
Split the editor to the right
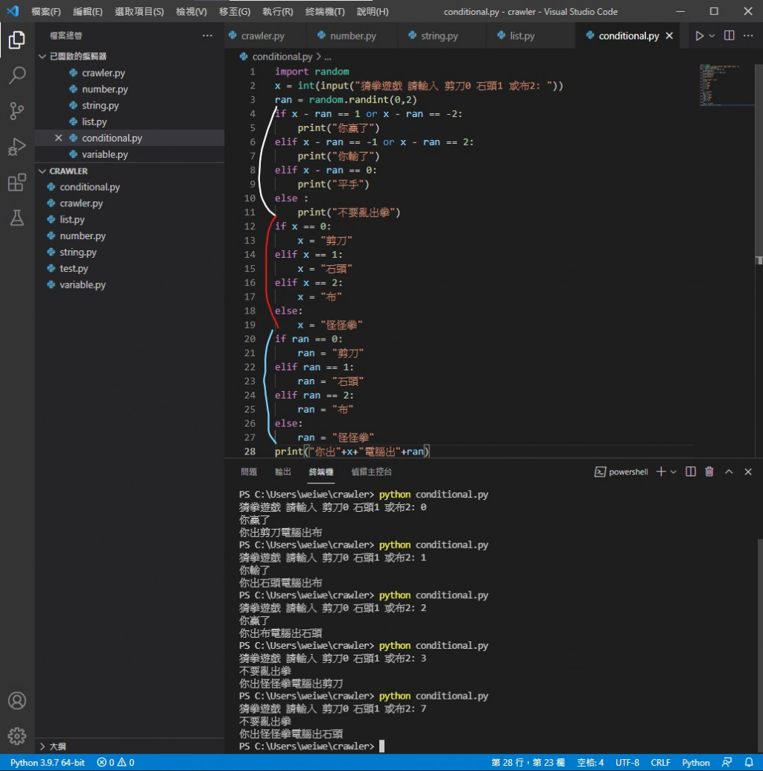coord(729,36)
